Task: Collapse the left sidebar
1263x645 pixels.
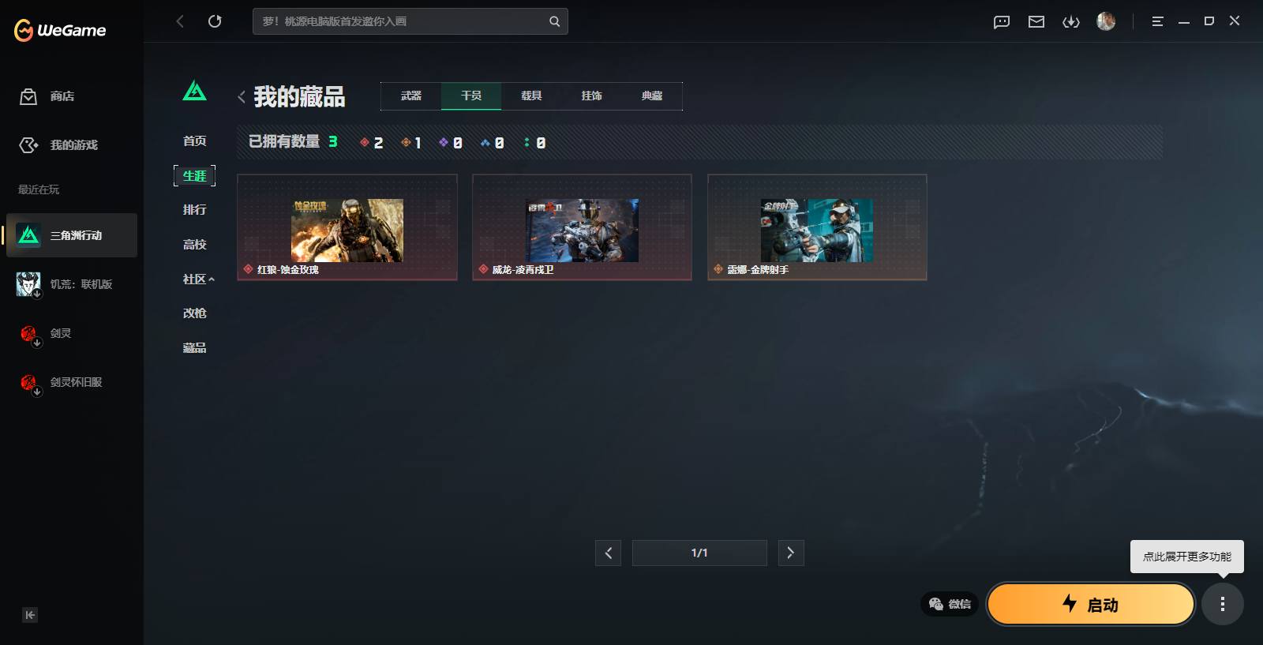Action: coord(30,615)
